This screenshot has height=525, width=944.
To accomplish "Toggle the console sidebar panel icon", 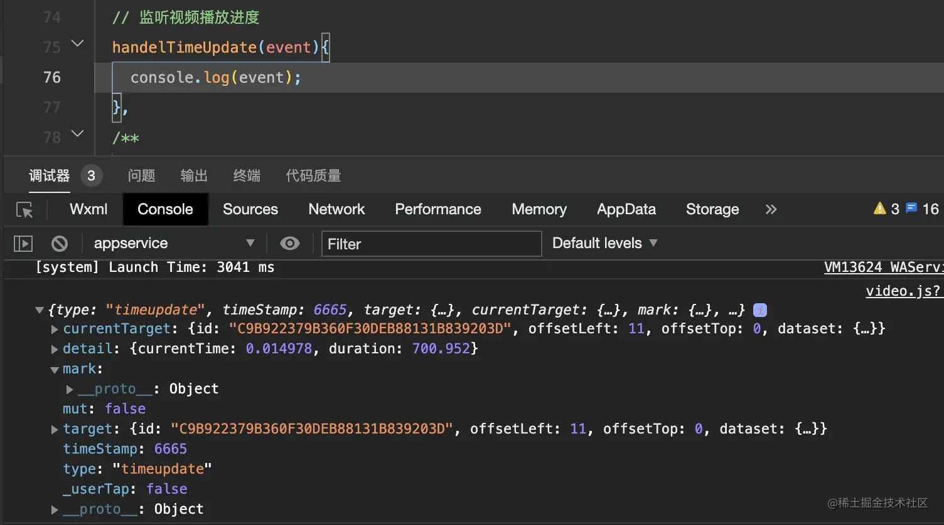I will pyautogui.click(x=23, y=243).
